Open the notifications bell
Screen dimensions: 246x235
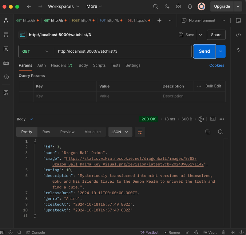pyautogui.click(x=190, y=6)
